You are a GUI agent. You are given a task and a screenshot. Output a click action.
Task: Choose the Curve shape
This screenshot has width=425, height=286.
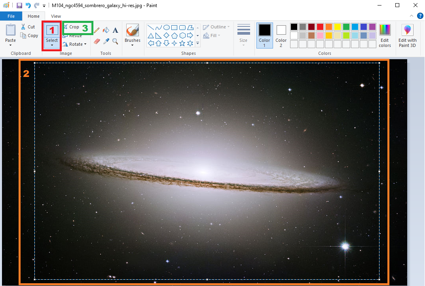(159, 28)
